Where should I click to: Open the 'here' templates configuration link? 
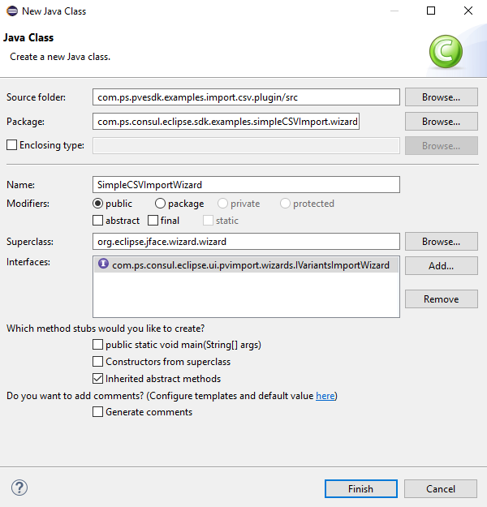[x=325, y=396]
